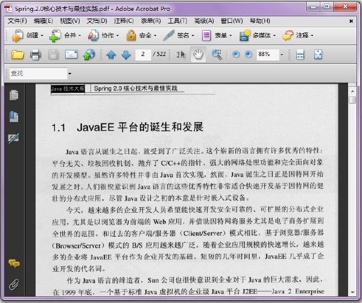Open the 查找 search options dropdown

tap(69, 73)
